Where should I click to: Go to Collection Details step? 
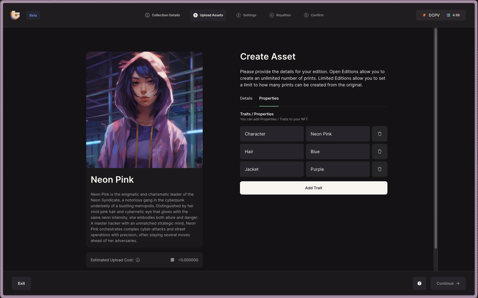pos(163,15)
